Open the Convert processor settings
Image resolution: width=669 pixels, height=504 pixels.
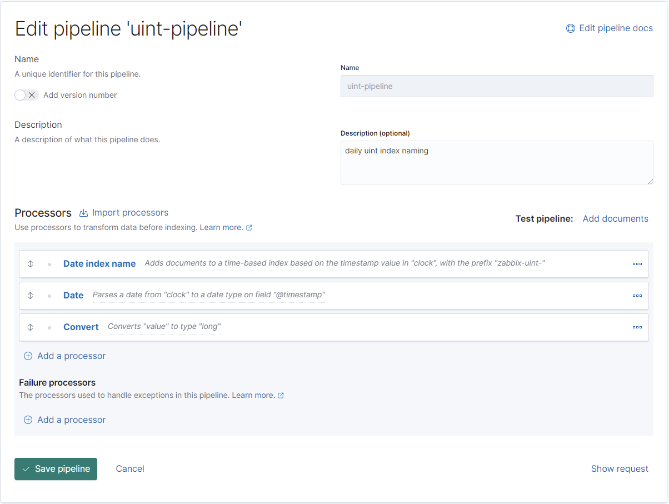[x=81, y=327]
